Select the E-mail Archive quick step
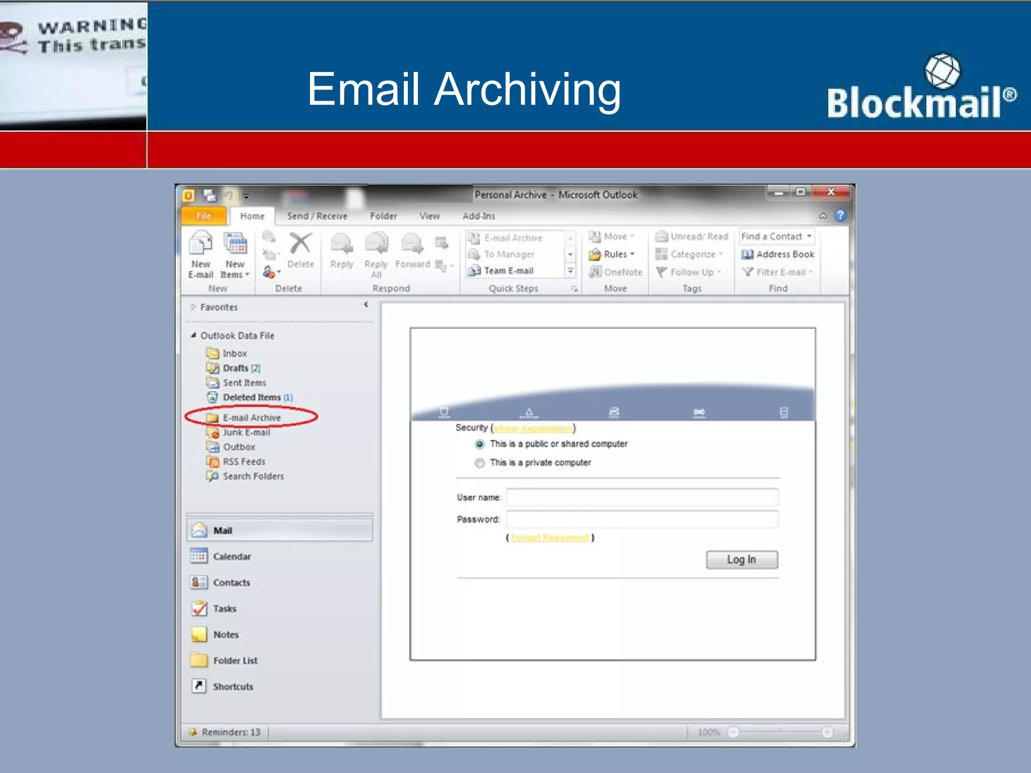The width and height of the screenshot is (1031, 773). (x=513, y=238)
